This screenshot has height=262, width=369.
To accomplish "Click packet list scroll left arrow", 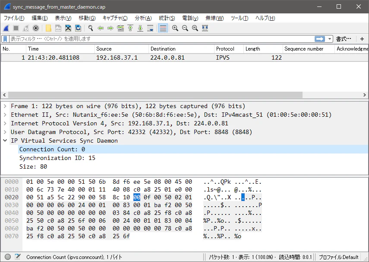I will coord(4,95).
